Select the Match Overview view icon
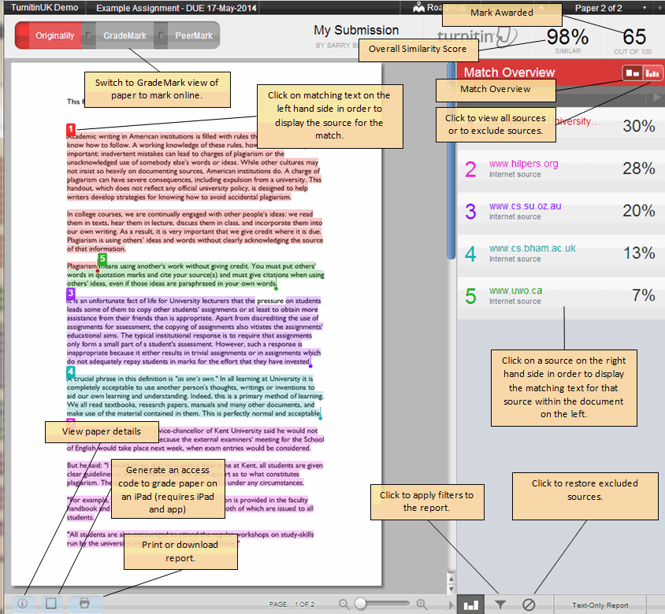The width and height of the screenshot is (665, 614). 633,73
